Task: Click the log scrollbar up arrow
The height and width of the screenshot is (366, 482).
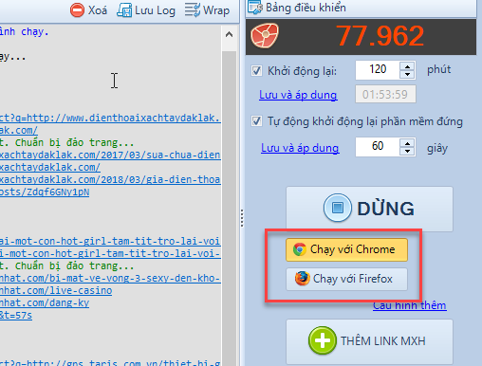Action: pos(229,34)
